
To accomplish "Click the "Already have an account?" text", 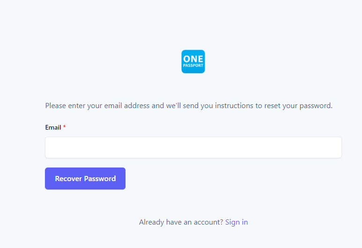I will coord(181,222).
